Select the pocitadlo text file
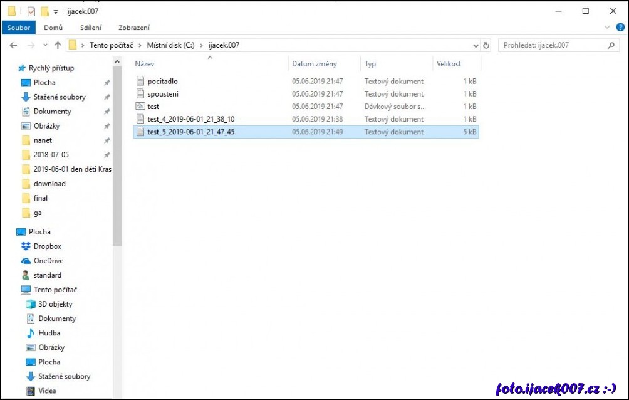 pos(162,82)
